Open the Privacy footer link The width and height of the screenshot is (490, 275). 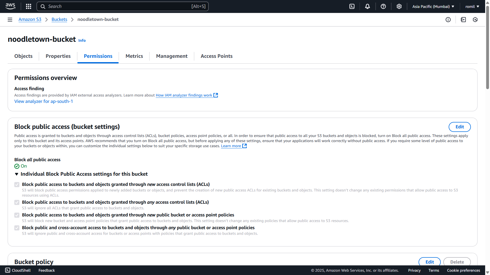414,270
